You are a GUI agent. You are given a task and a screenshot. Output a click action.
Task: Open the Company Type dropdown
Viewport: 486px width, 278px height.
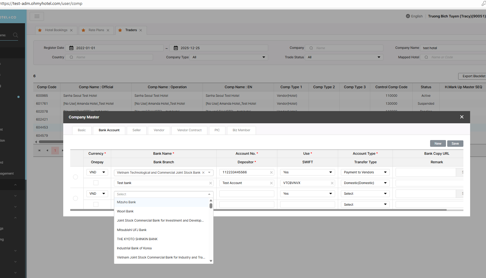[x=228, y=57]
